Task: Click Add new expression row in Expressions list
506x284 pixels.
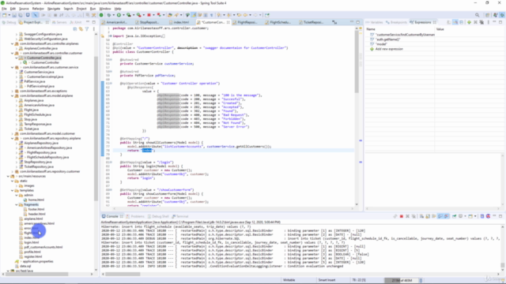Action: coord(389,49)
